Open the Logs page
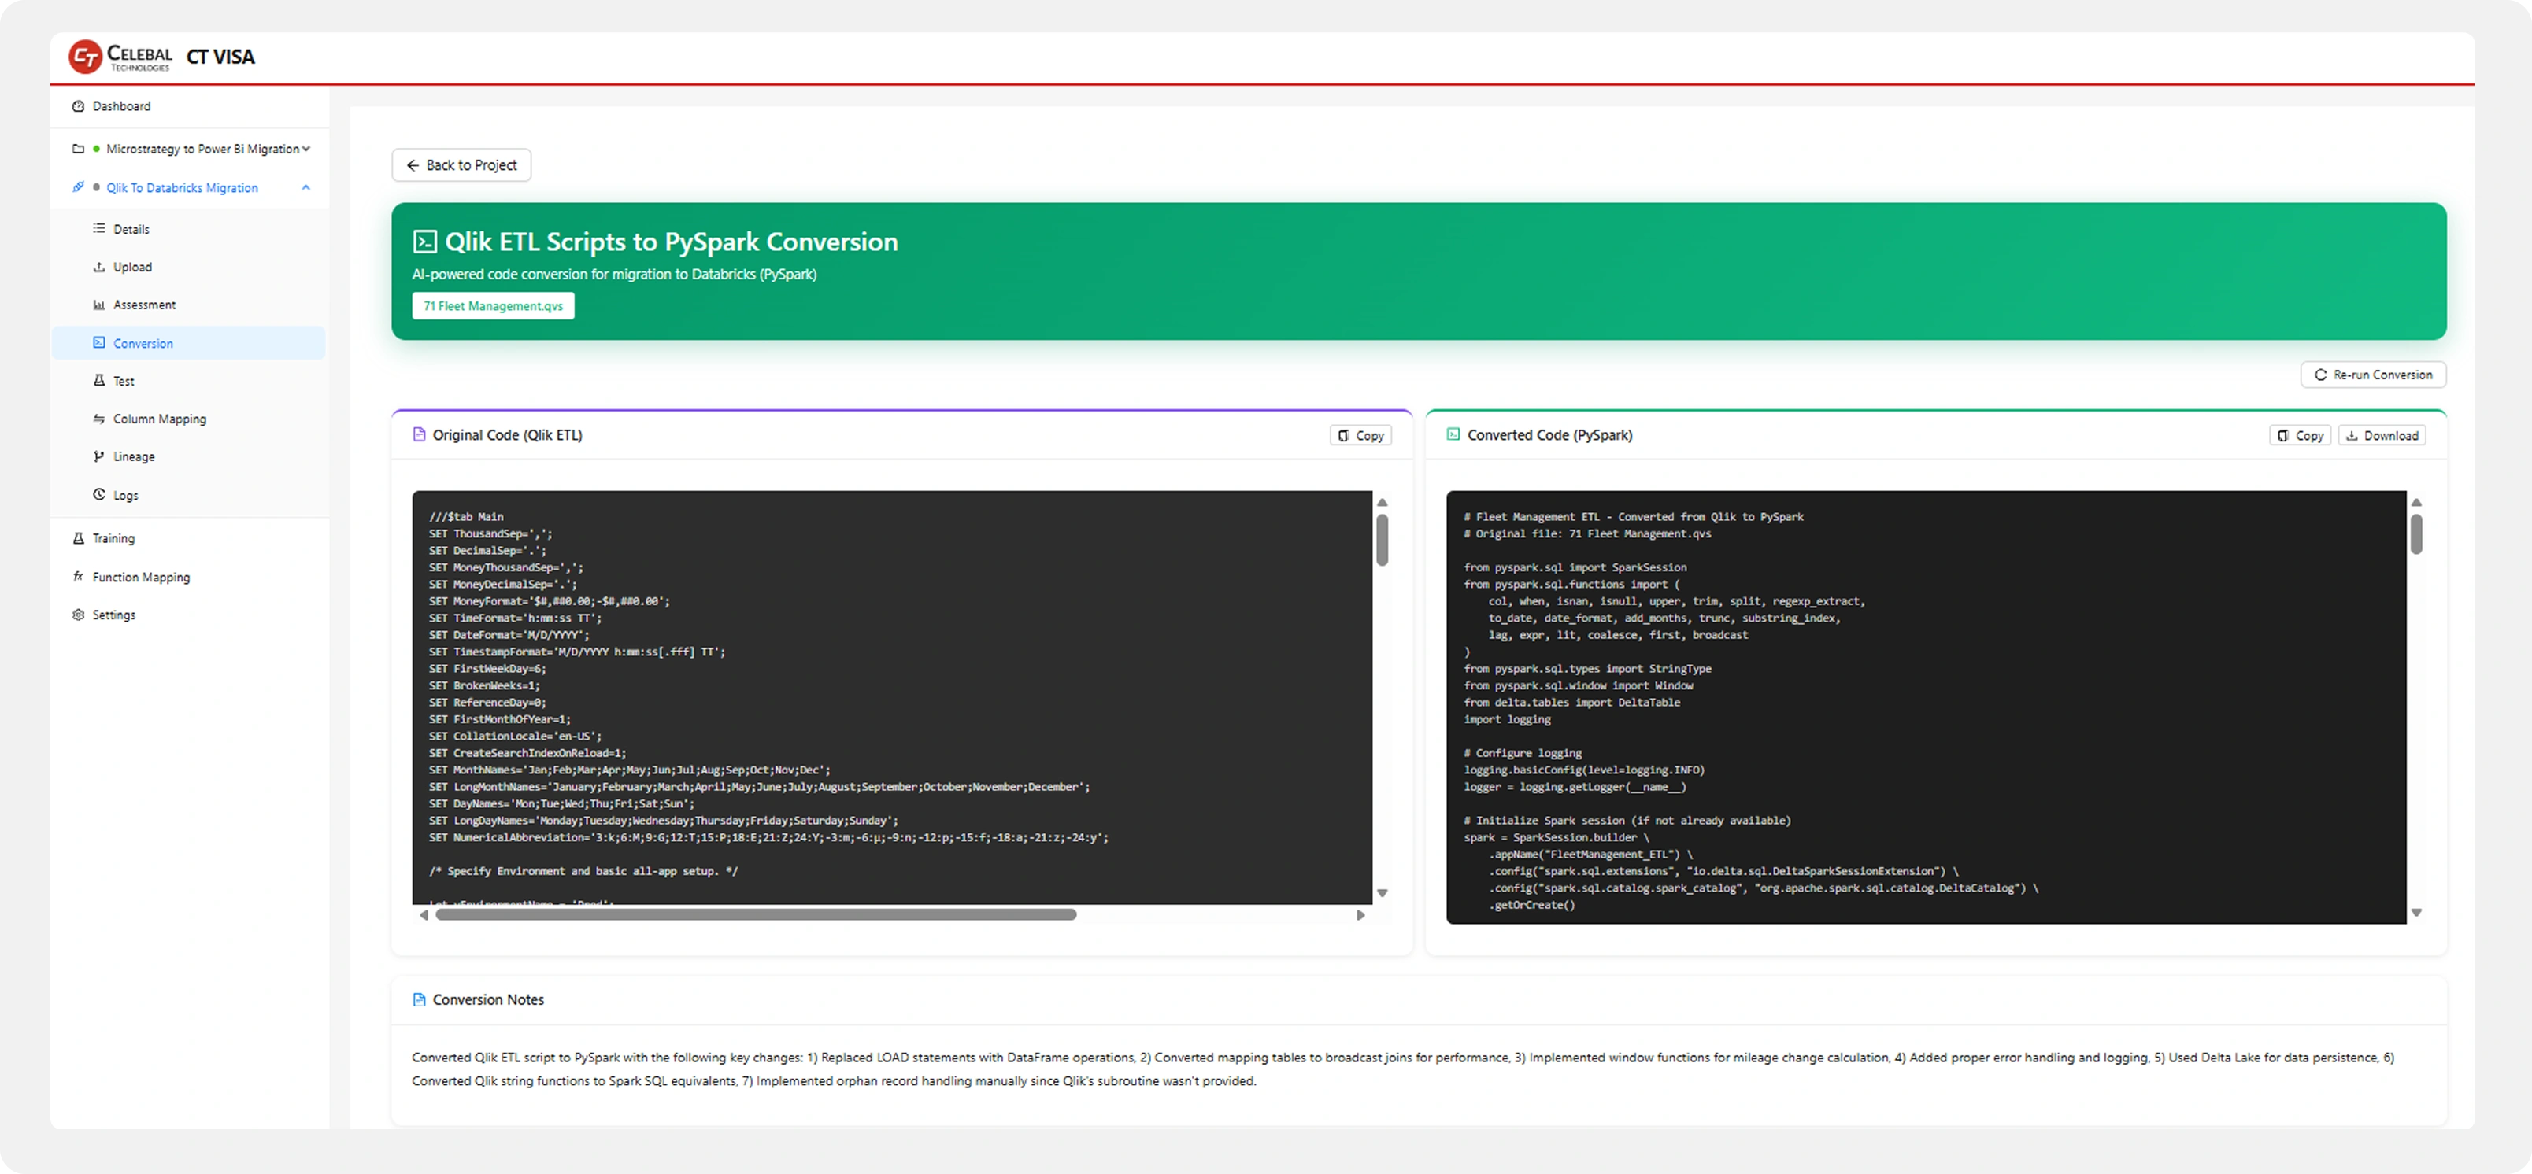Image resolution: width=2532 pixels, height=1174 pixels. [x=190, y=495]
